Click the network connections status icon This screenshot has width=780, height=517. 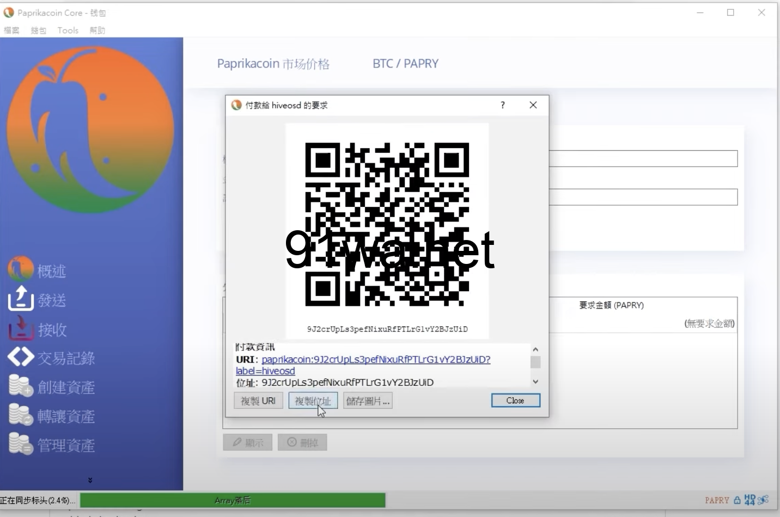click(x=763, y=500)
